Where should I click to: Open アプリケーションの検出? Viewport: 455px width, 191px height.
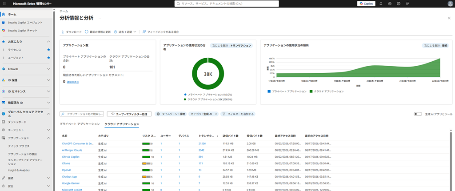tap(22, 154)
